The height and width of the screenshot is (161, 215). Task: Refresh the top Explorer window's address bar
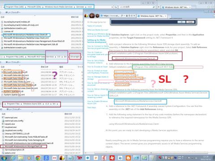[x=116, y=7]
